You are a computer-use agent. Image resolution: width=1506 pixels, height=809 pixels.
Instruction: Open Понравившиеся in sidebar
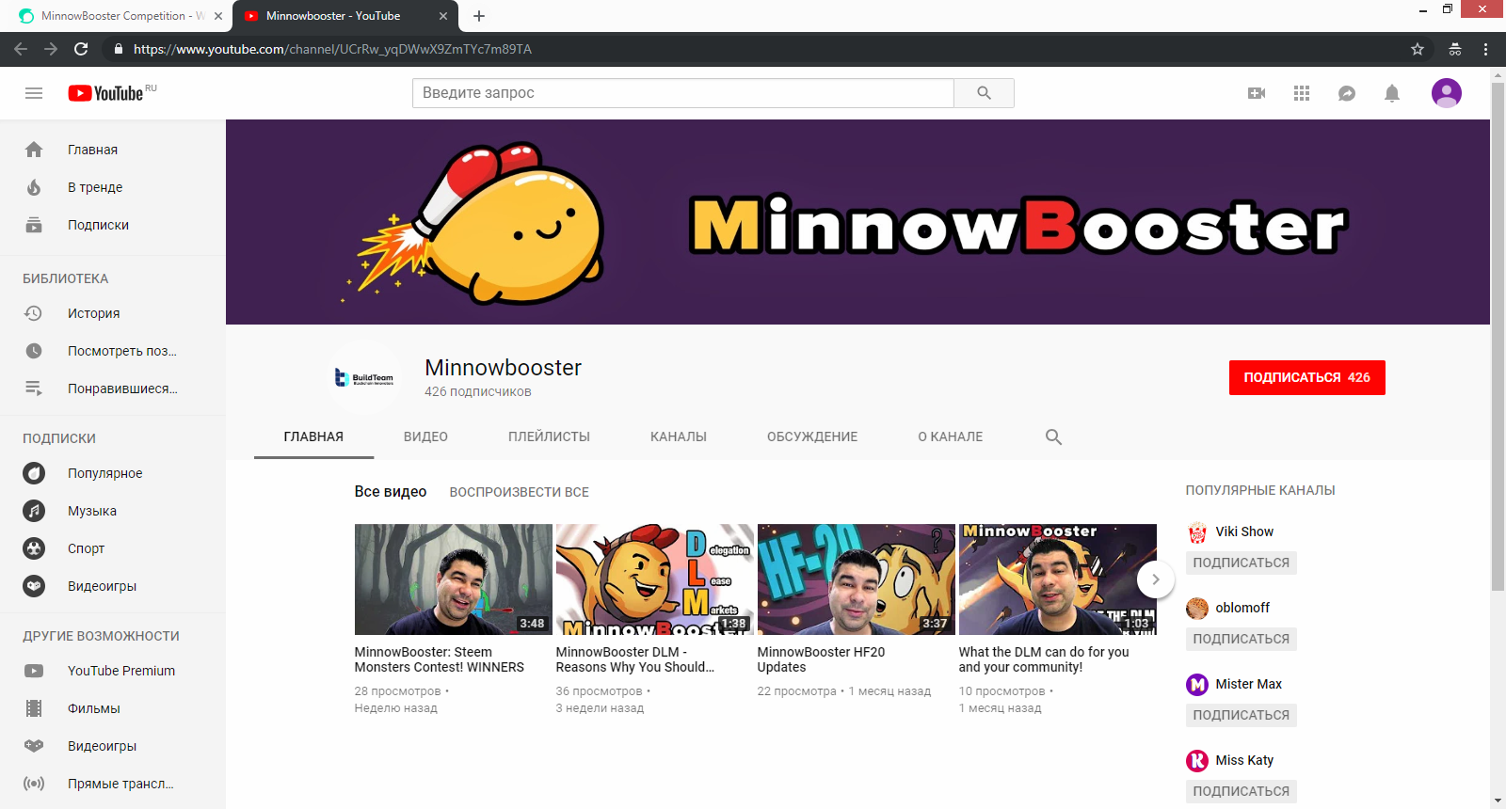(113, 389)
